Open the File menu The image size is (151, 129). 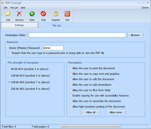click(x=6, y=8)
